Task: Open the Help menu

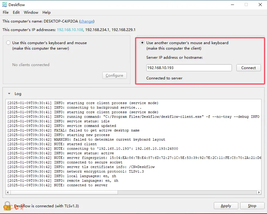Action: [x=46, y=12]
